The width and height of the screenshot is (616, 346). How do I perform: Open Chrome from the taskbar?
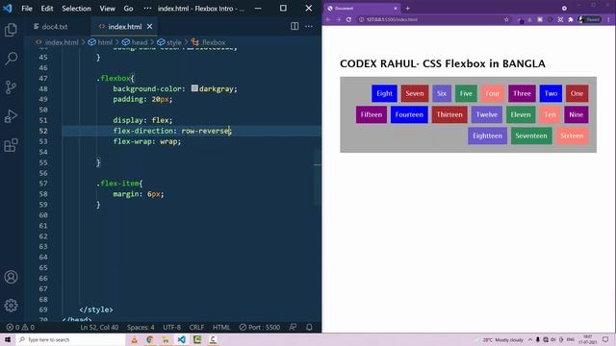click(x=150, y=339)
